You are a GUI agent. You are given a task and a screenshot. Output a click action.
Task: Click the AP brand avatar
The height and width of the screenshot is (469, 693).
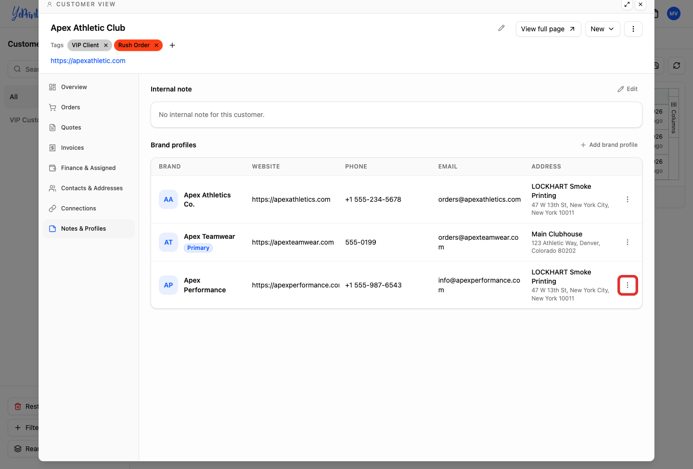[168, 285]
